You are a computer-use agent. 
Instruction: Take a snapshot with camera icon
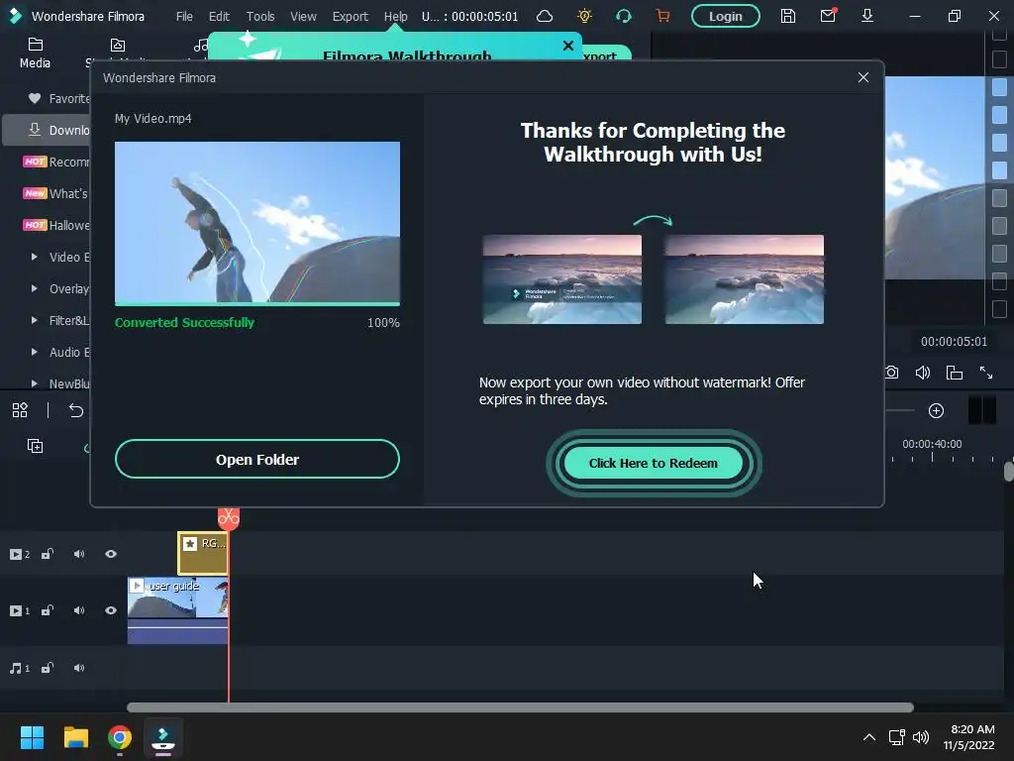coord(891,373)
